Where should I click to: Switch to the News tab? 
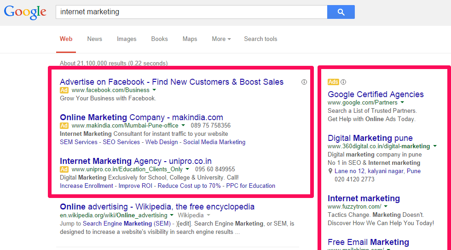(x=95, y=39)
